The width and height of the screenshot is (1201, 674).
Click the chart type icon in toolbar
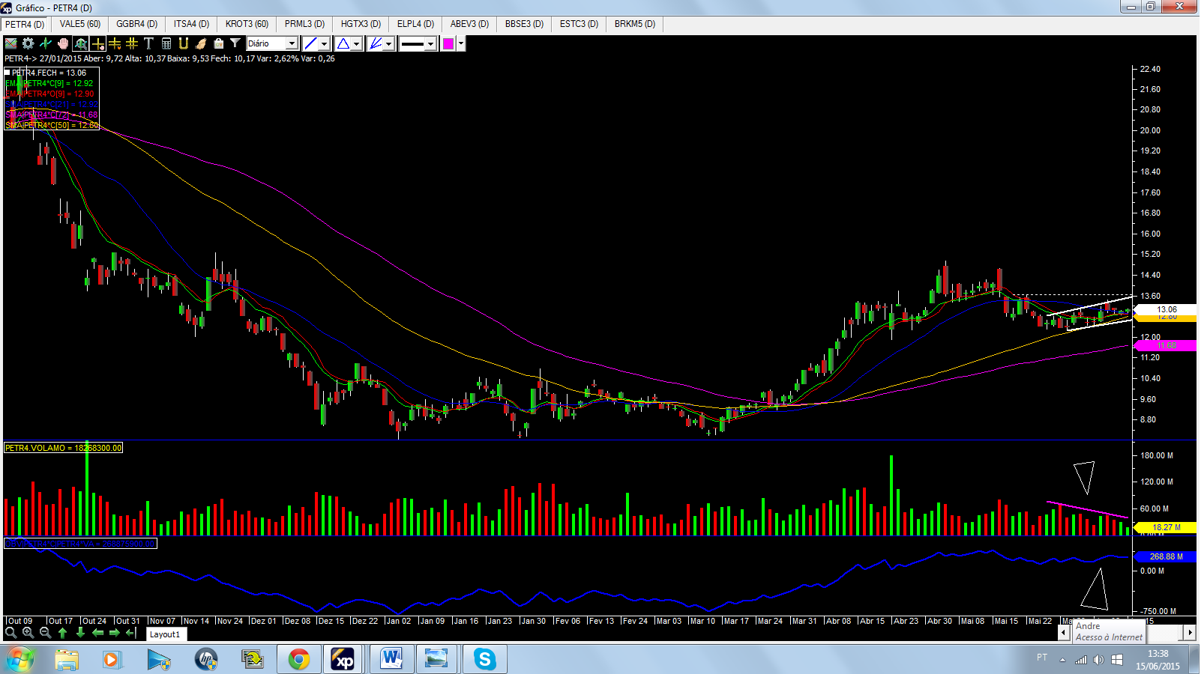click(11, 43)
